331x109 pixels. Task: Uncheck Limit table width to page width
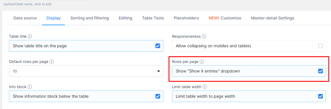point(321,96)
